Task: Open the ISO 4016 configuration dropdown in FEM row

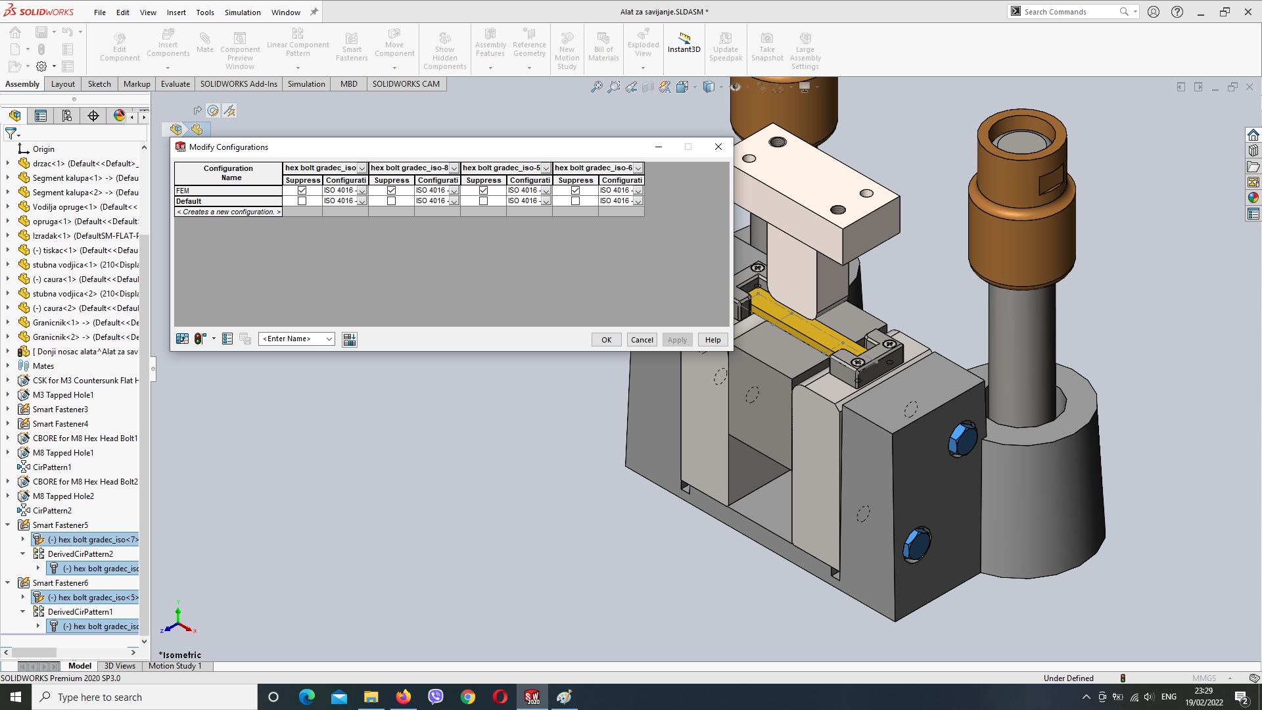Action: (362, 191)
